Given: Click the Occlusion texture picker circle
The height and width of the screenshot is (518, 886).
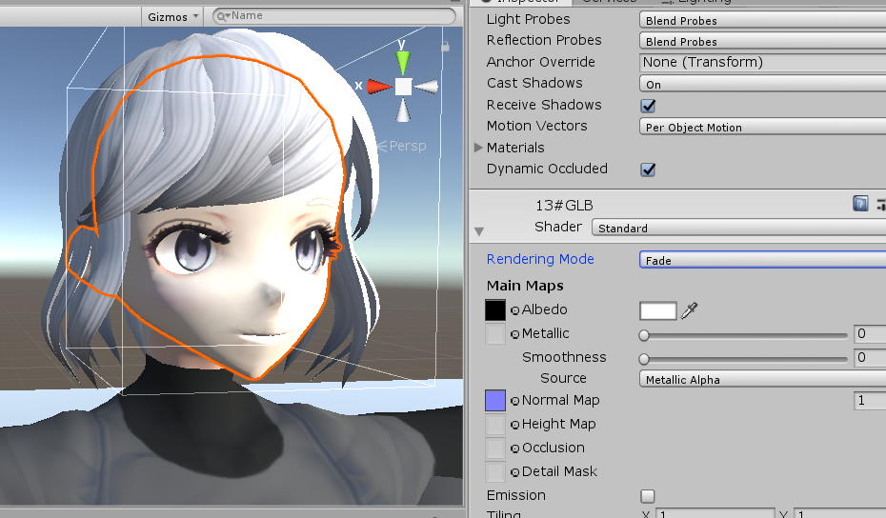Looking at the screenshot, I should coord(514,448).
